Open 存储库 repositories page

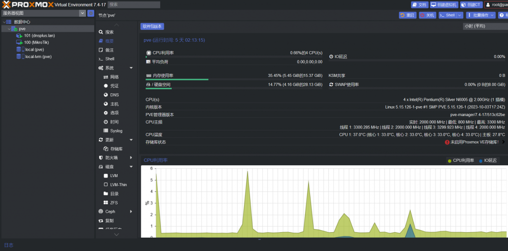pos(116,149)
